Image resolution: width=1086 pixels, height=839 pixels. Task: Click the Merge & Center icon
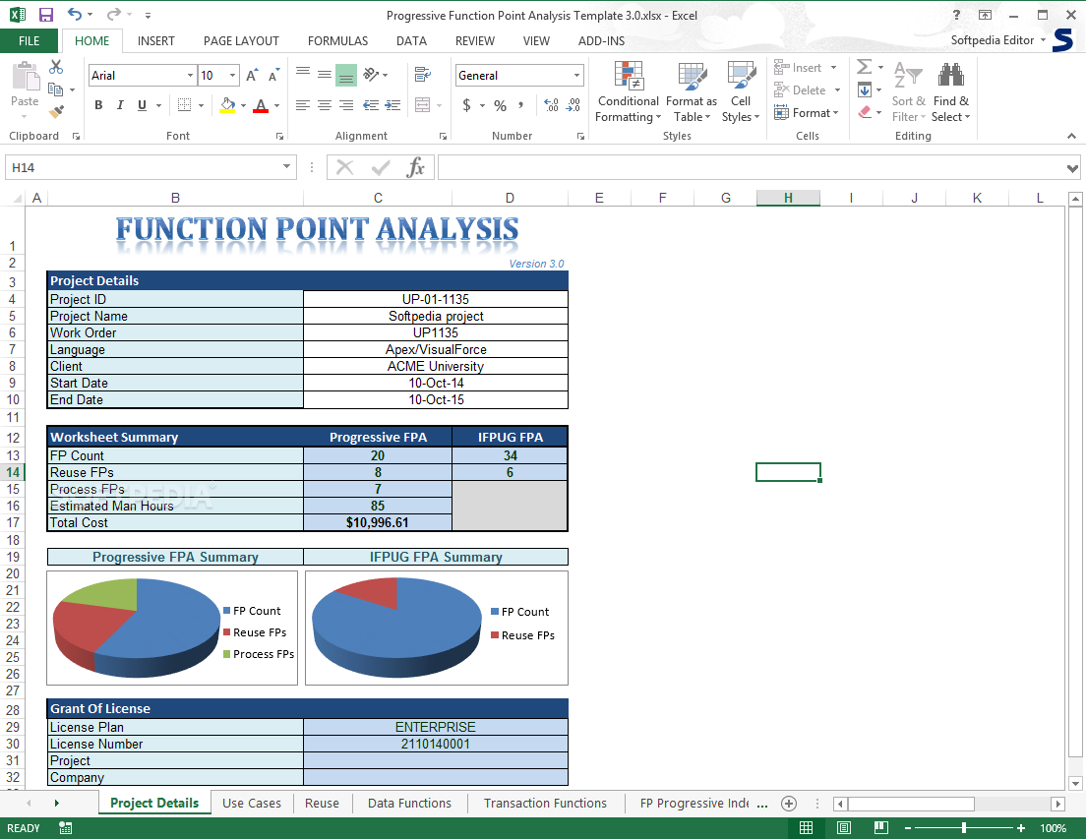(x=422, y=105)
